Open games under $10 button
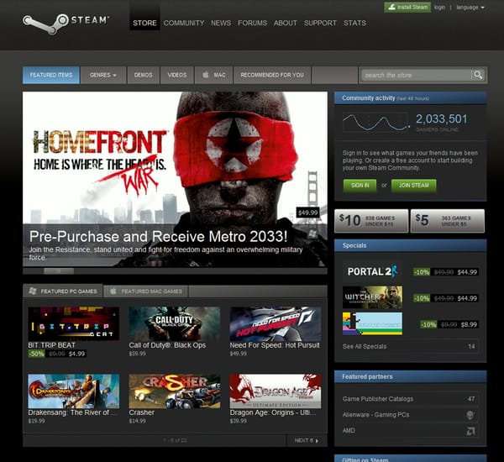 click(x=371, y=221)
